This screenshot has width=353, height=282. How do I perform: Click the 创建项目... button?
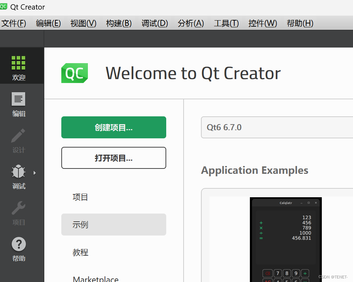tap(114, 127)
